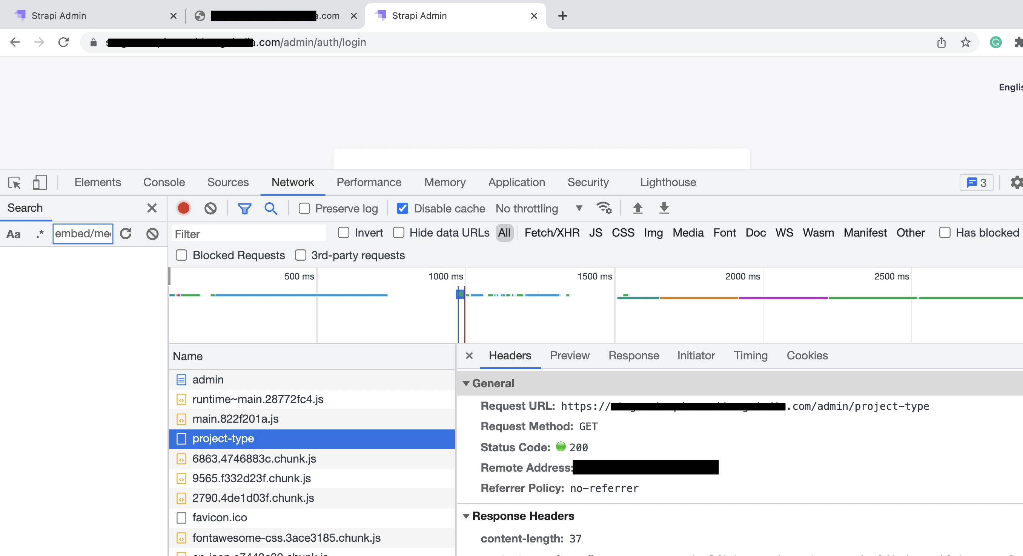Click the network Filter text field
Image resolution: width=1023 pixels, height=556 pixels.
[x=249, y=234]
